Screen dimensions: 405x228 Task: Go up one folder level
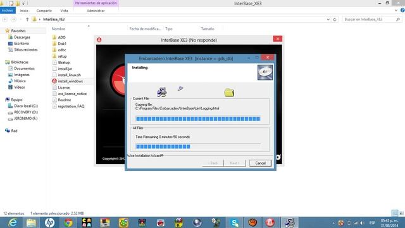pos(27,20)
